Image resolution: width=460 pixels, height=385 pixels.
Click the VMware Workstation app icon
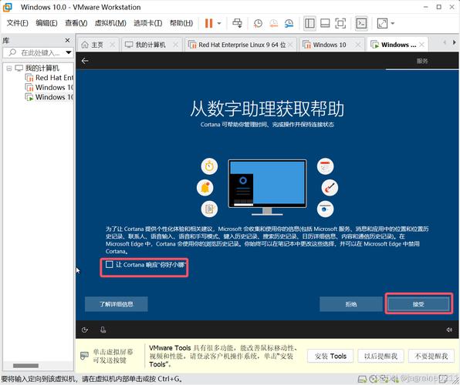(x=7, y=7)
